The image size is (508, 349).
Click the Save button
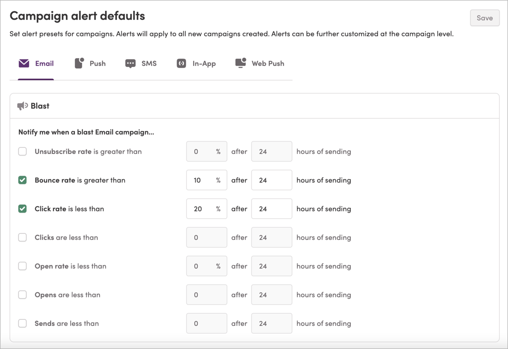click(x=484, y=17)
